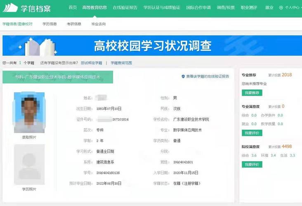This screenshot has width=302, height=206.
Task: Click the shield icon beside 查看该学籍的在线验证报告
Action: pos(183,76)
